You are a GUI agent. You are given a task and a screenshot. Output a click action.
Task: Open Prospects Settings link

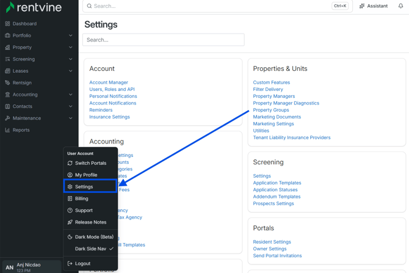pyautogui.click(x=273, y=203)
